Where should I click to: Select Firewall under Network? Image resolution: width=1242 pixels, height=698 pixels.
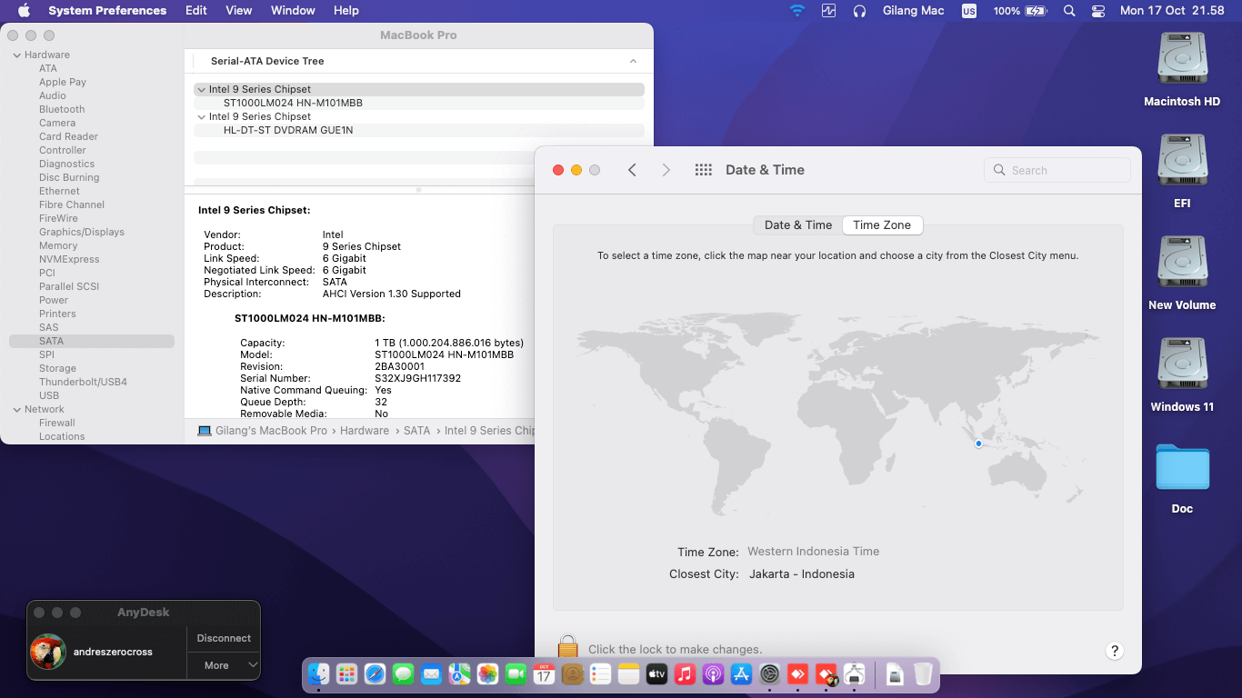pos(56,423)
